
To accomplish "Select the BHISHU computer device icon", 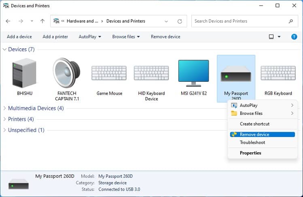I will [x=24, y=73].
